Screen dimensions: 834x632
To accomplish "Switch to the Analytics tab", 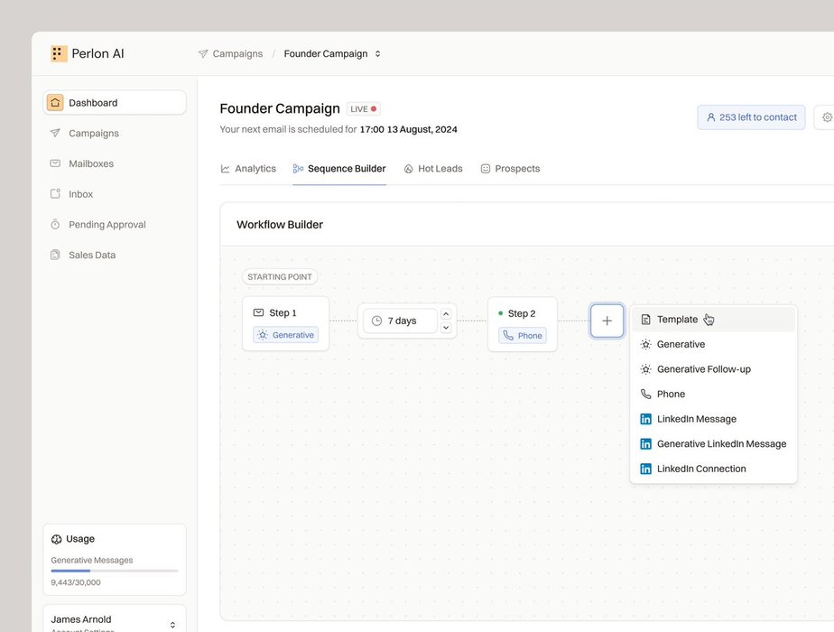I will tap(248, 169).
